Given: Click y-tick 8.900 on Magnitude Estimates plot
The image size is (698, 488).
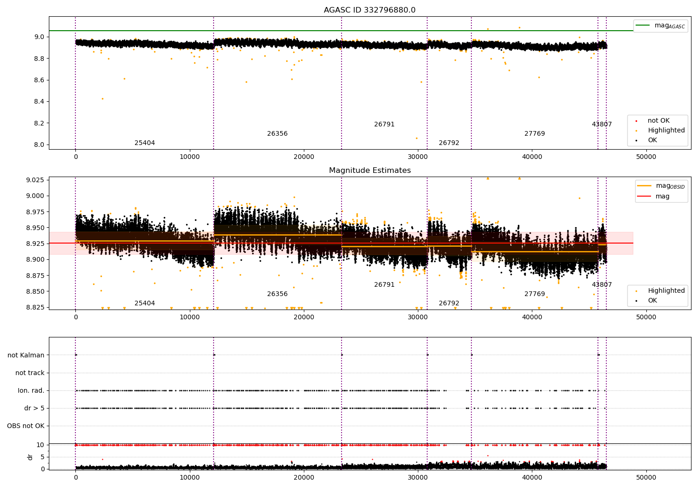Looking at the screenshot, I should tap(35, 260).
